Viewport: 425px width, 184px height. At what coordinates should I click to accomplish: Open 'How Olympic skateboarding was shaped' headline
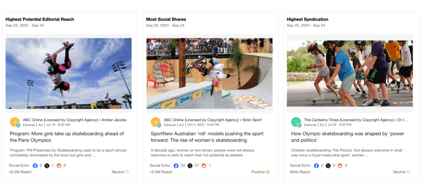point(342,137)
